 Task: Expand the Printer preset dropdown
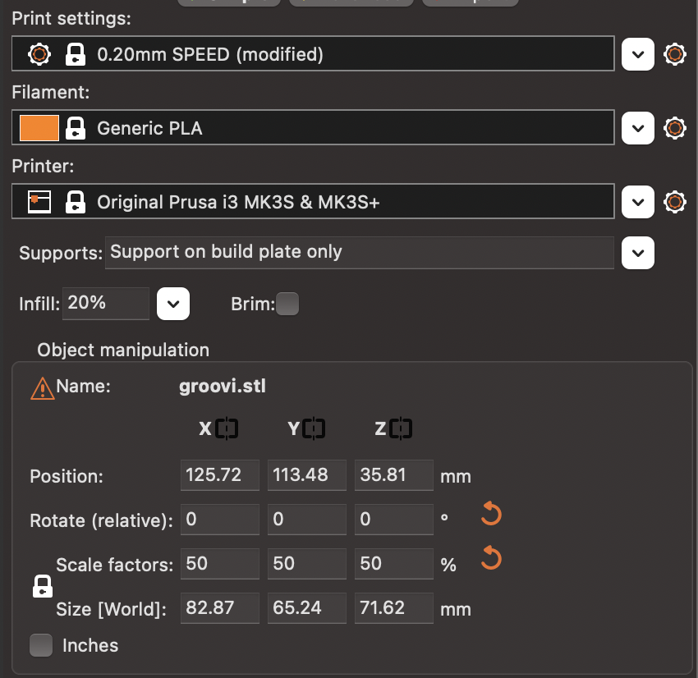pyautogui.click(x=638, y=201)
